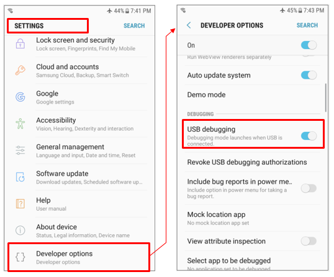Open the Mock location app setting
Viewport: 334px width, 277px height.
pyautogui.click(x=253, y=218)
